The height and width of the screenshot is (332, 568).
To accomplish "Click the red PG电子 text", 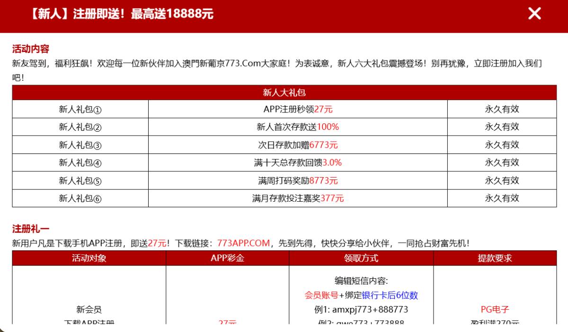I will click(495, 310).
